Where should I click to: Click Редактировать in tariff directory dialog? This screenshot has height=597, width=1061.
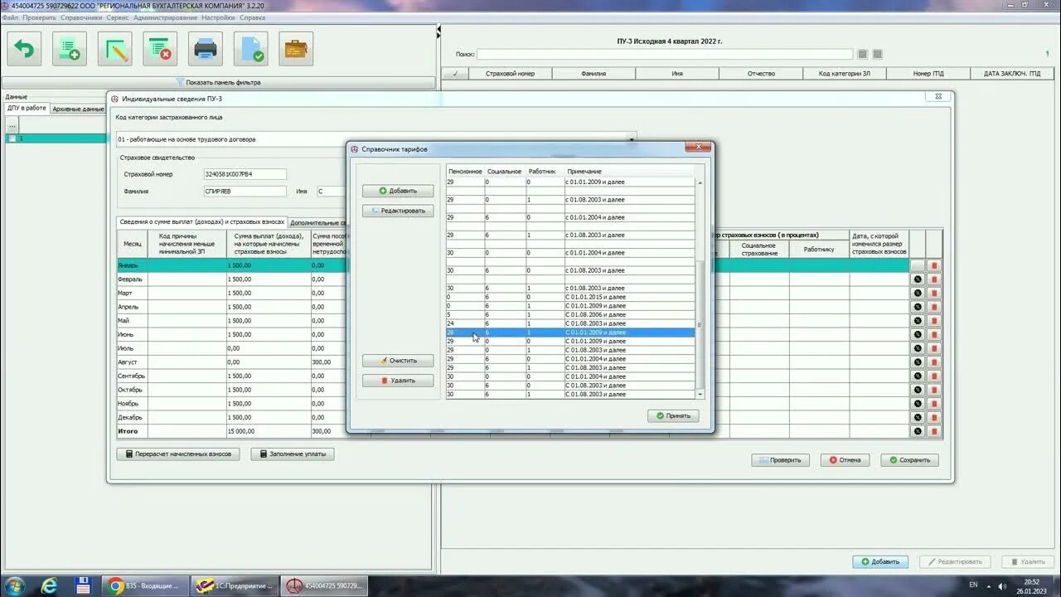398,211
